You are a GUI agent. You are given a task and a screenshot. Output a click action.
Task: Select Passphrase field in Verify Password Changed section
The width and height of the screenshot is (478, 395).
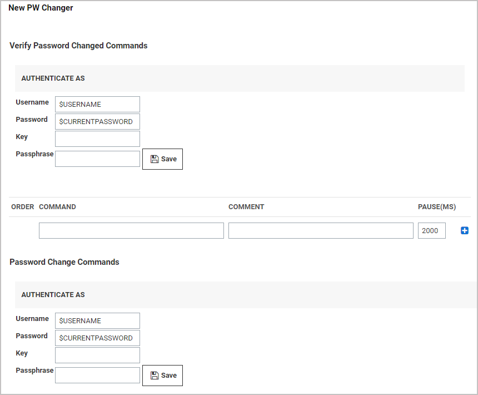(x=97, y=159)
